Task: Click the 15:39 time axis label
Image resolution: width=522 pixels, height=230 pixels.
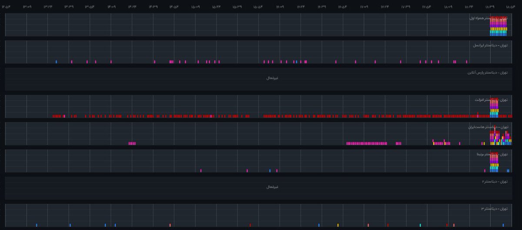Action: click(237, 7)
